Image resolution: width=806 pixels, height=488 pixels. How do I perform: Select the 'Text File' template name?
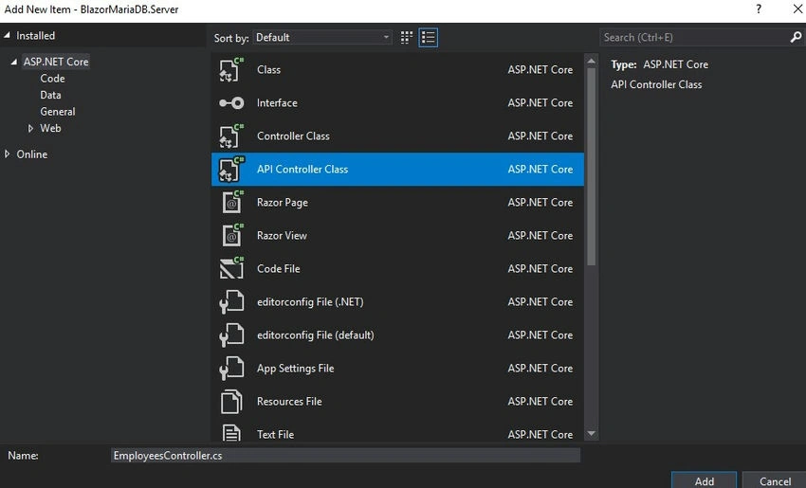tap(275, 434)
